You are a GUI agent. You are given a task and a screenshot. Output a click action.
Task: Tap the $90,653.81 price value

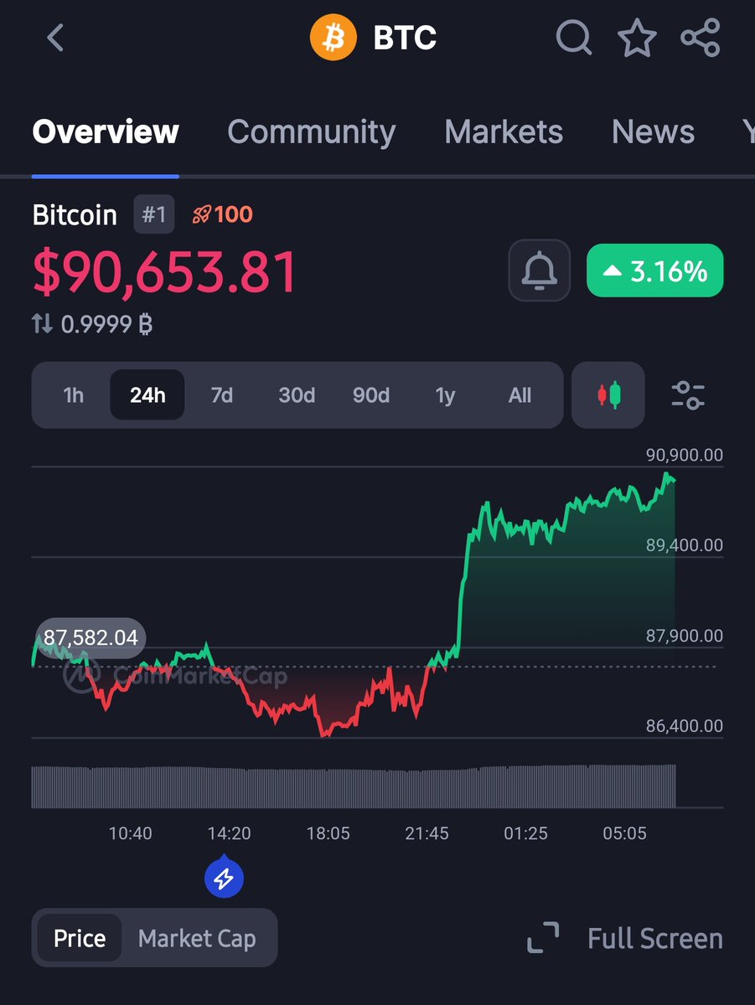[165, 272]
